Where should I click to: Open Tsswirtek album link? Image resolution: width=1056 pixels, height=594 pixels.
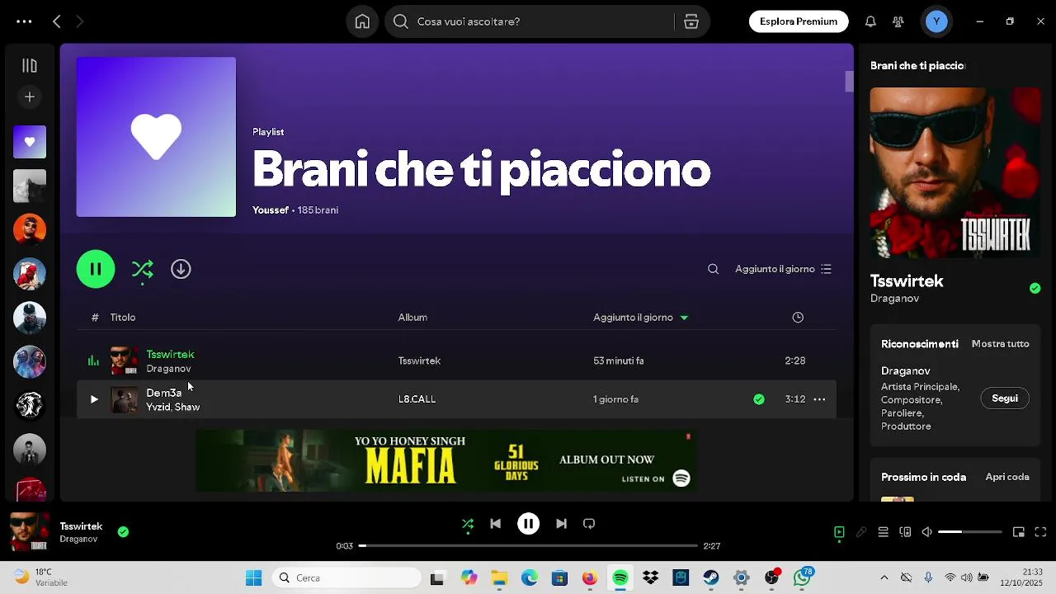tap(419, 361)
